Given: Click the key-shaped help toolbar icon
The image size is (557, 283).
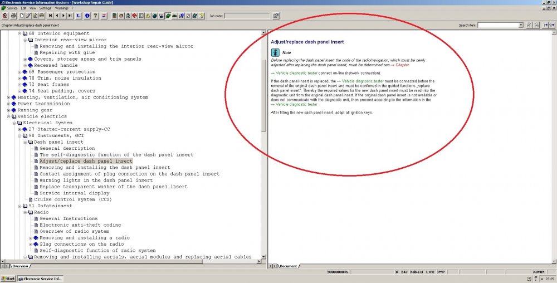Looking at the screenshot, I should point(96,16).
